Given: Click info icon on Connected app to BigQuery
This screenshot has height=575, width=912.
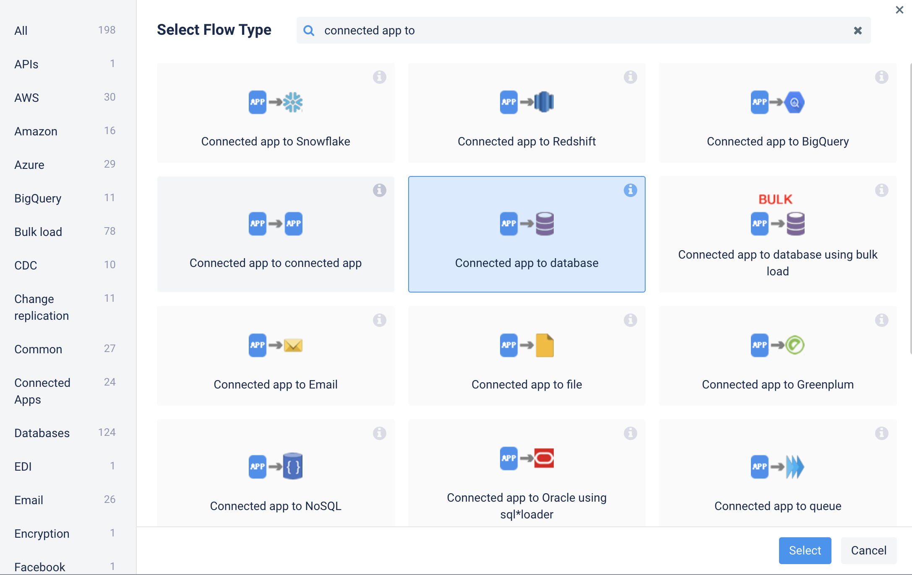Looking at the screenshot, I should [x=881, y=77].
